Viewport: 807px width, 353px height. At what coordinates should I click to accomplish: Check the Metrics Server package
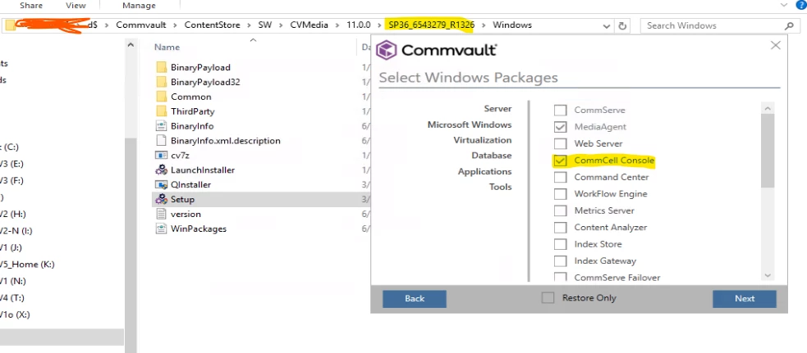point(560,210)
